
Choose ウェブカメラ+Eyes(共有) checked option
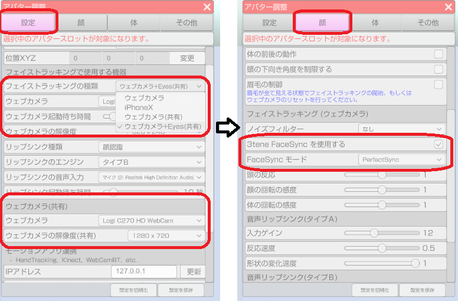(162, 126)
